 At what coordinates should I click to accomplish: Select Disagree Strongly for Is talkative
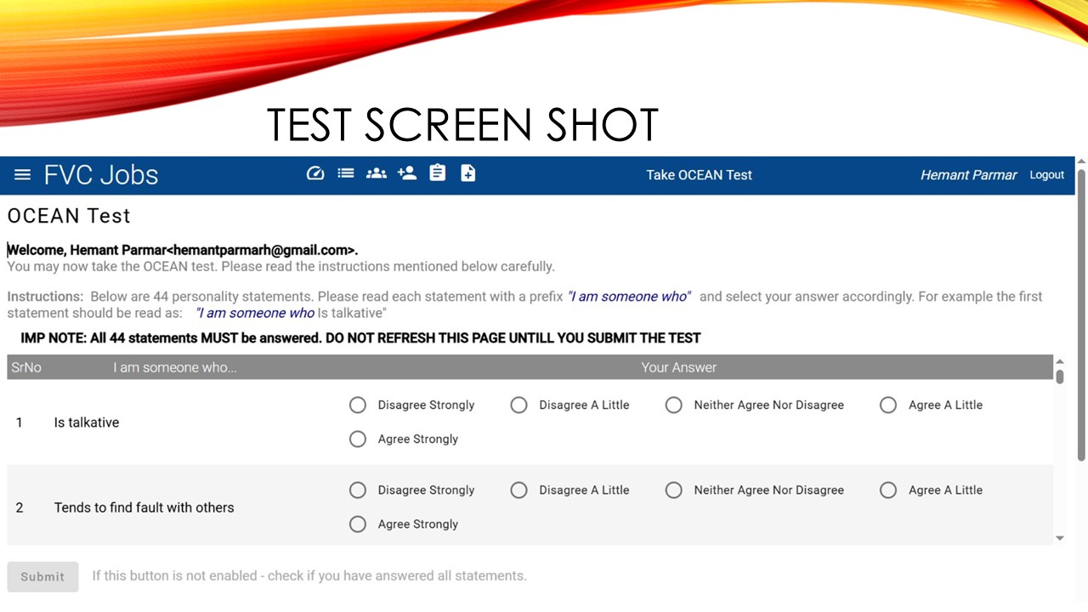(358, 405)
